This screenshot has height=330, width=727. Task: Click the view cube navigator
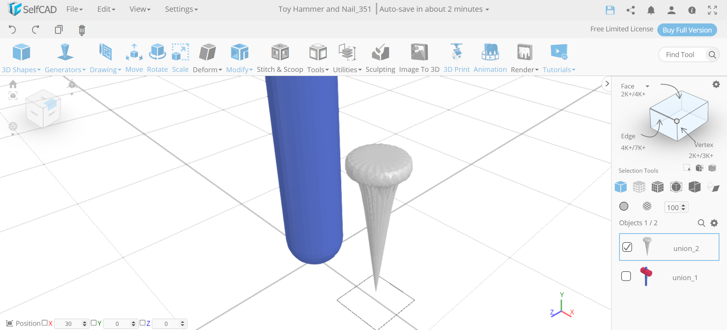tap(43, 108)
